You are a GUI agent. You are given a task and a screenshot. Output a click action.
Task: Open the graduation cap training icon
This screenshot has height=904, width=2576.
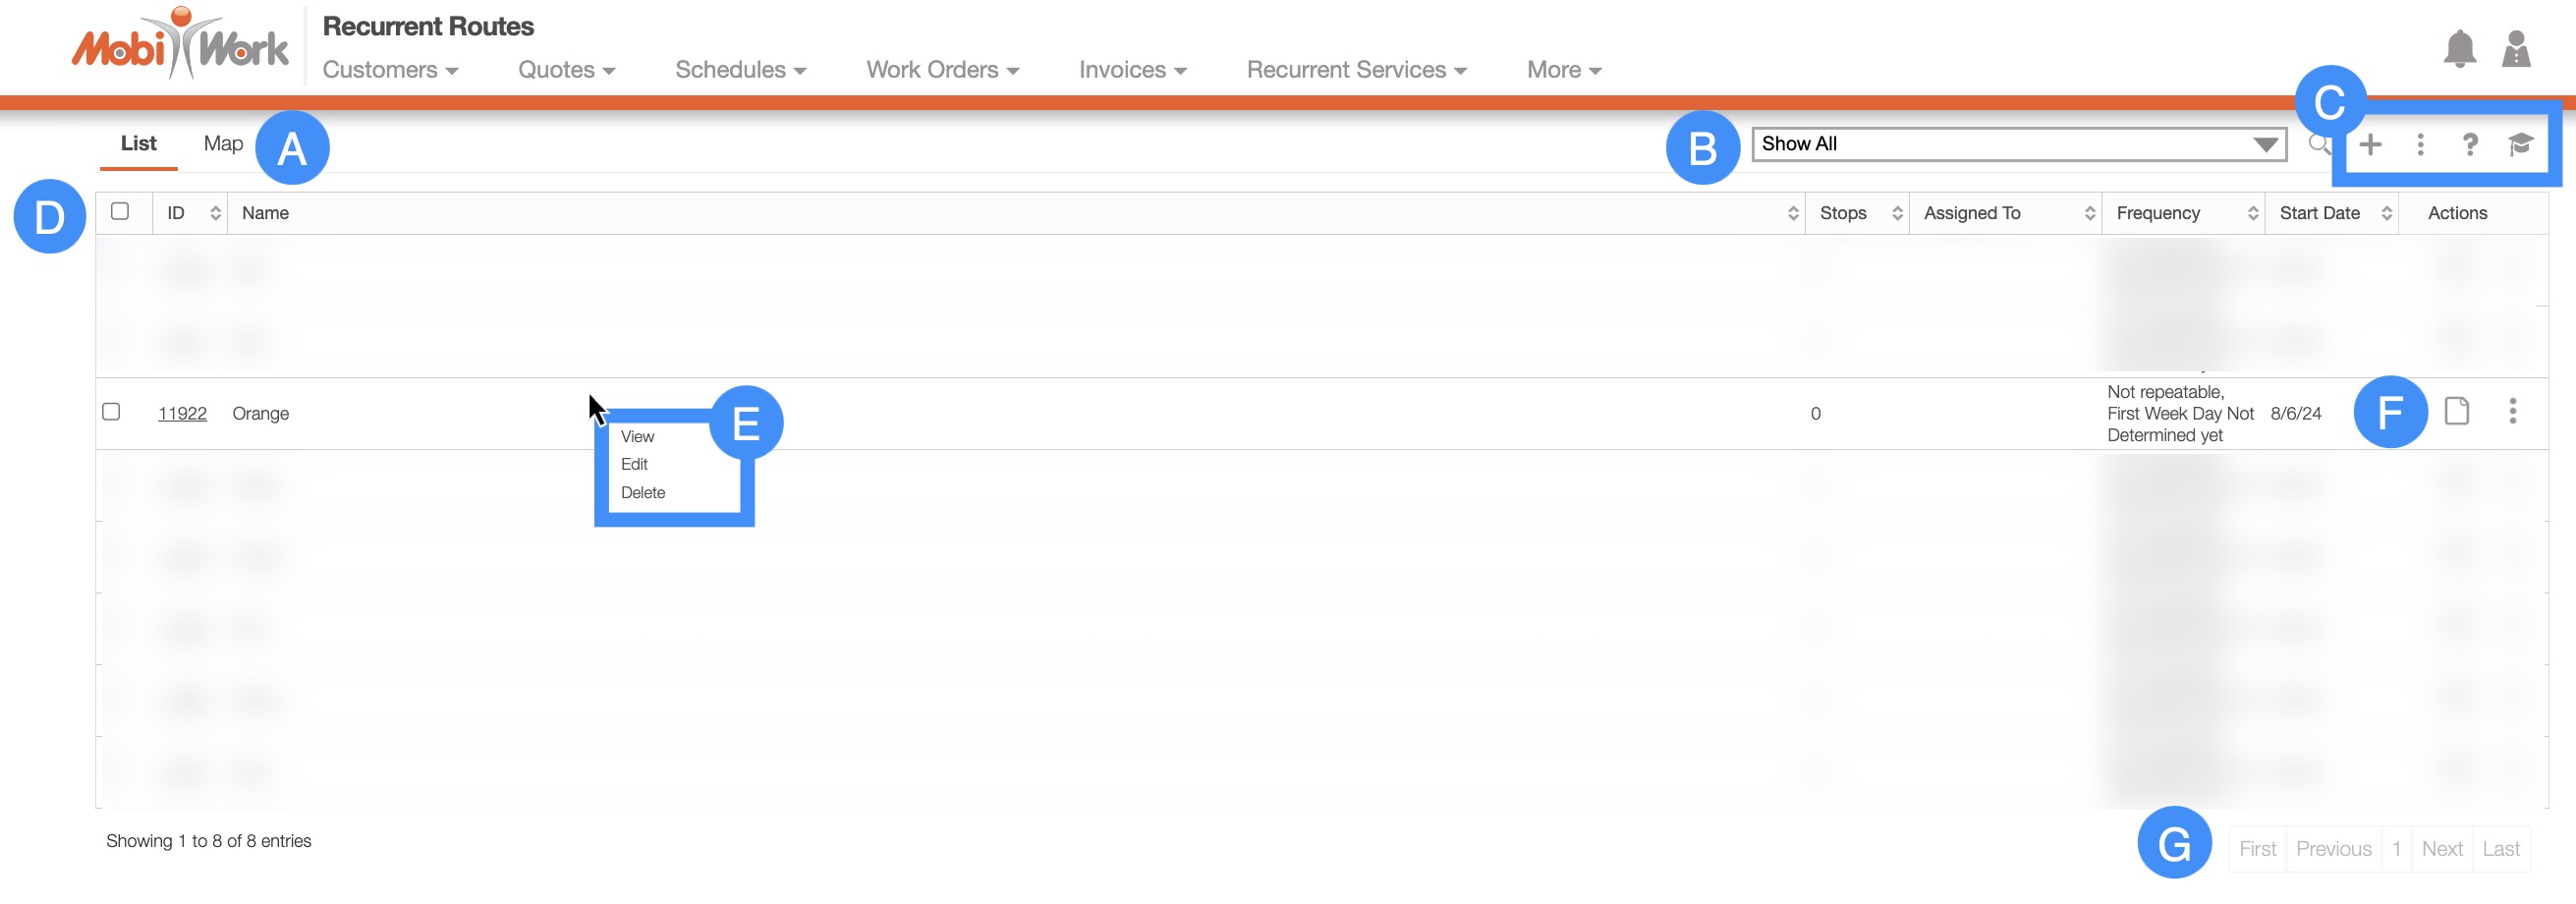tap(2520, 145)
